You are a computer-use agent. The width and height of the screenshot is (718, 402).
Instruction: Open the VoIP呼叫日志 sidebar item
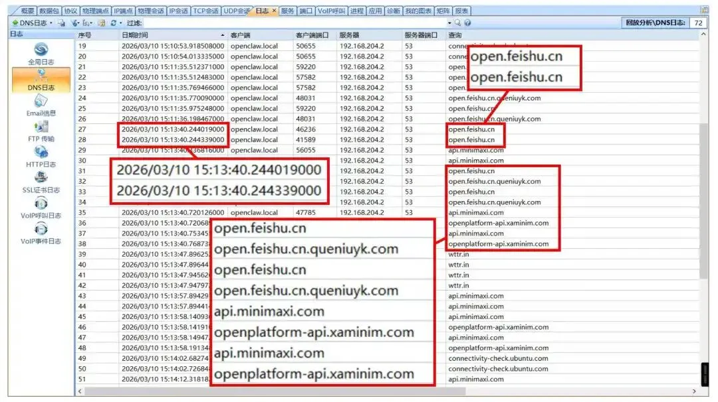coord(41,208)
